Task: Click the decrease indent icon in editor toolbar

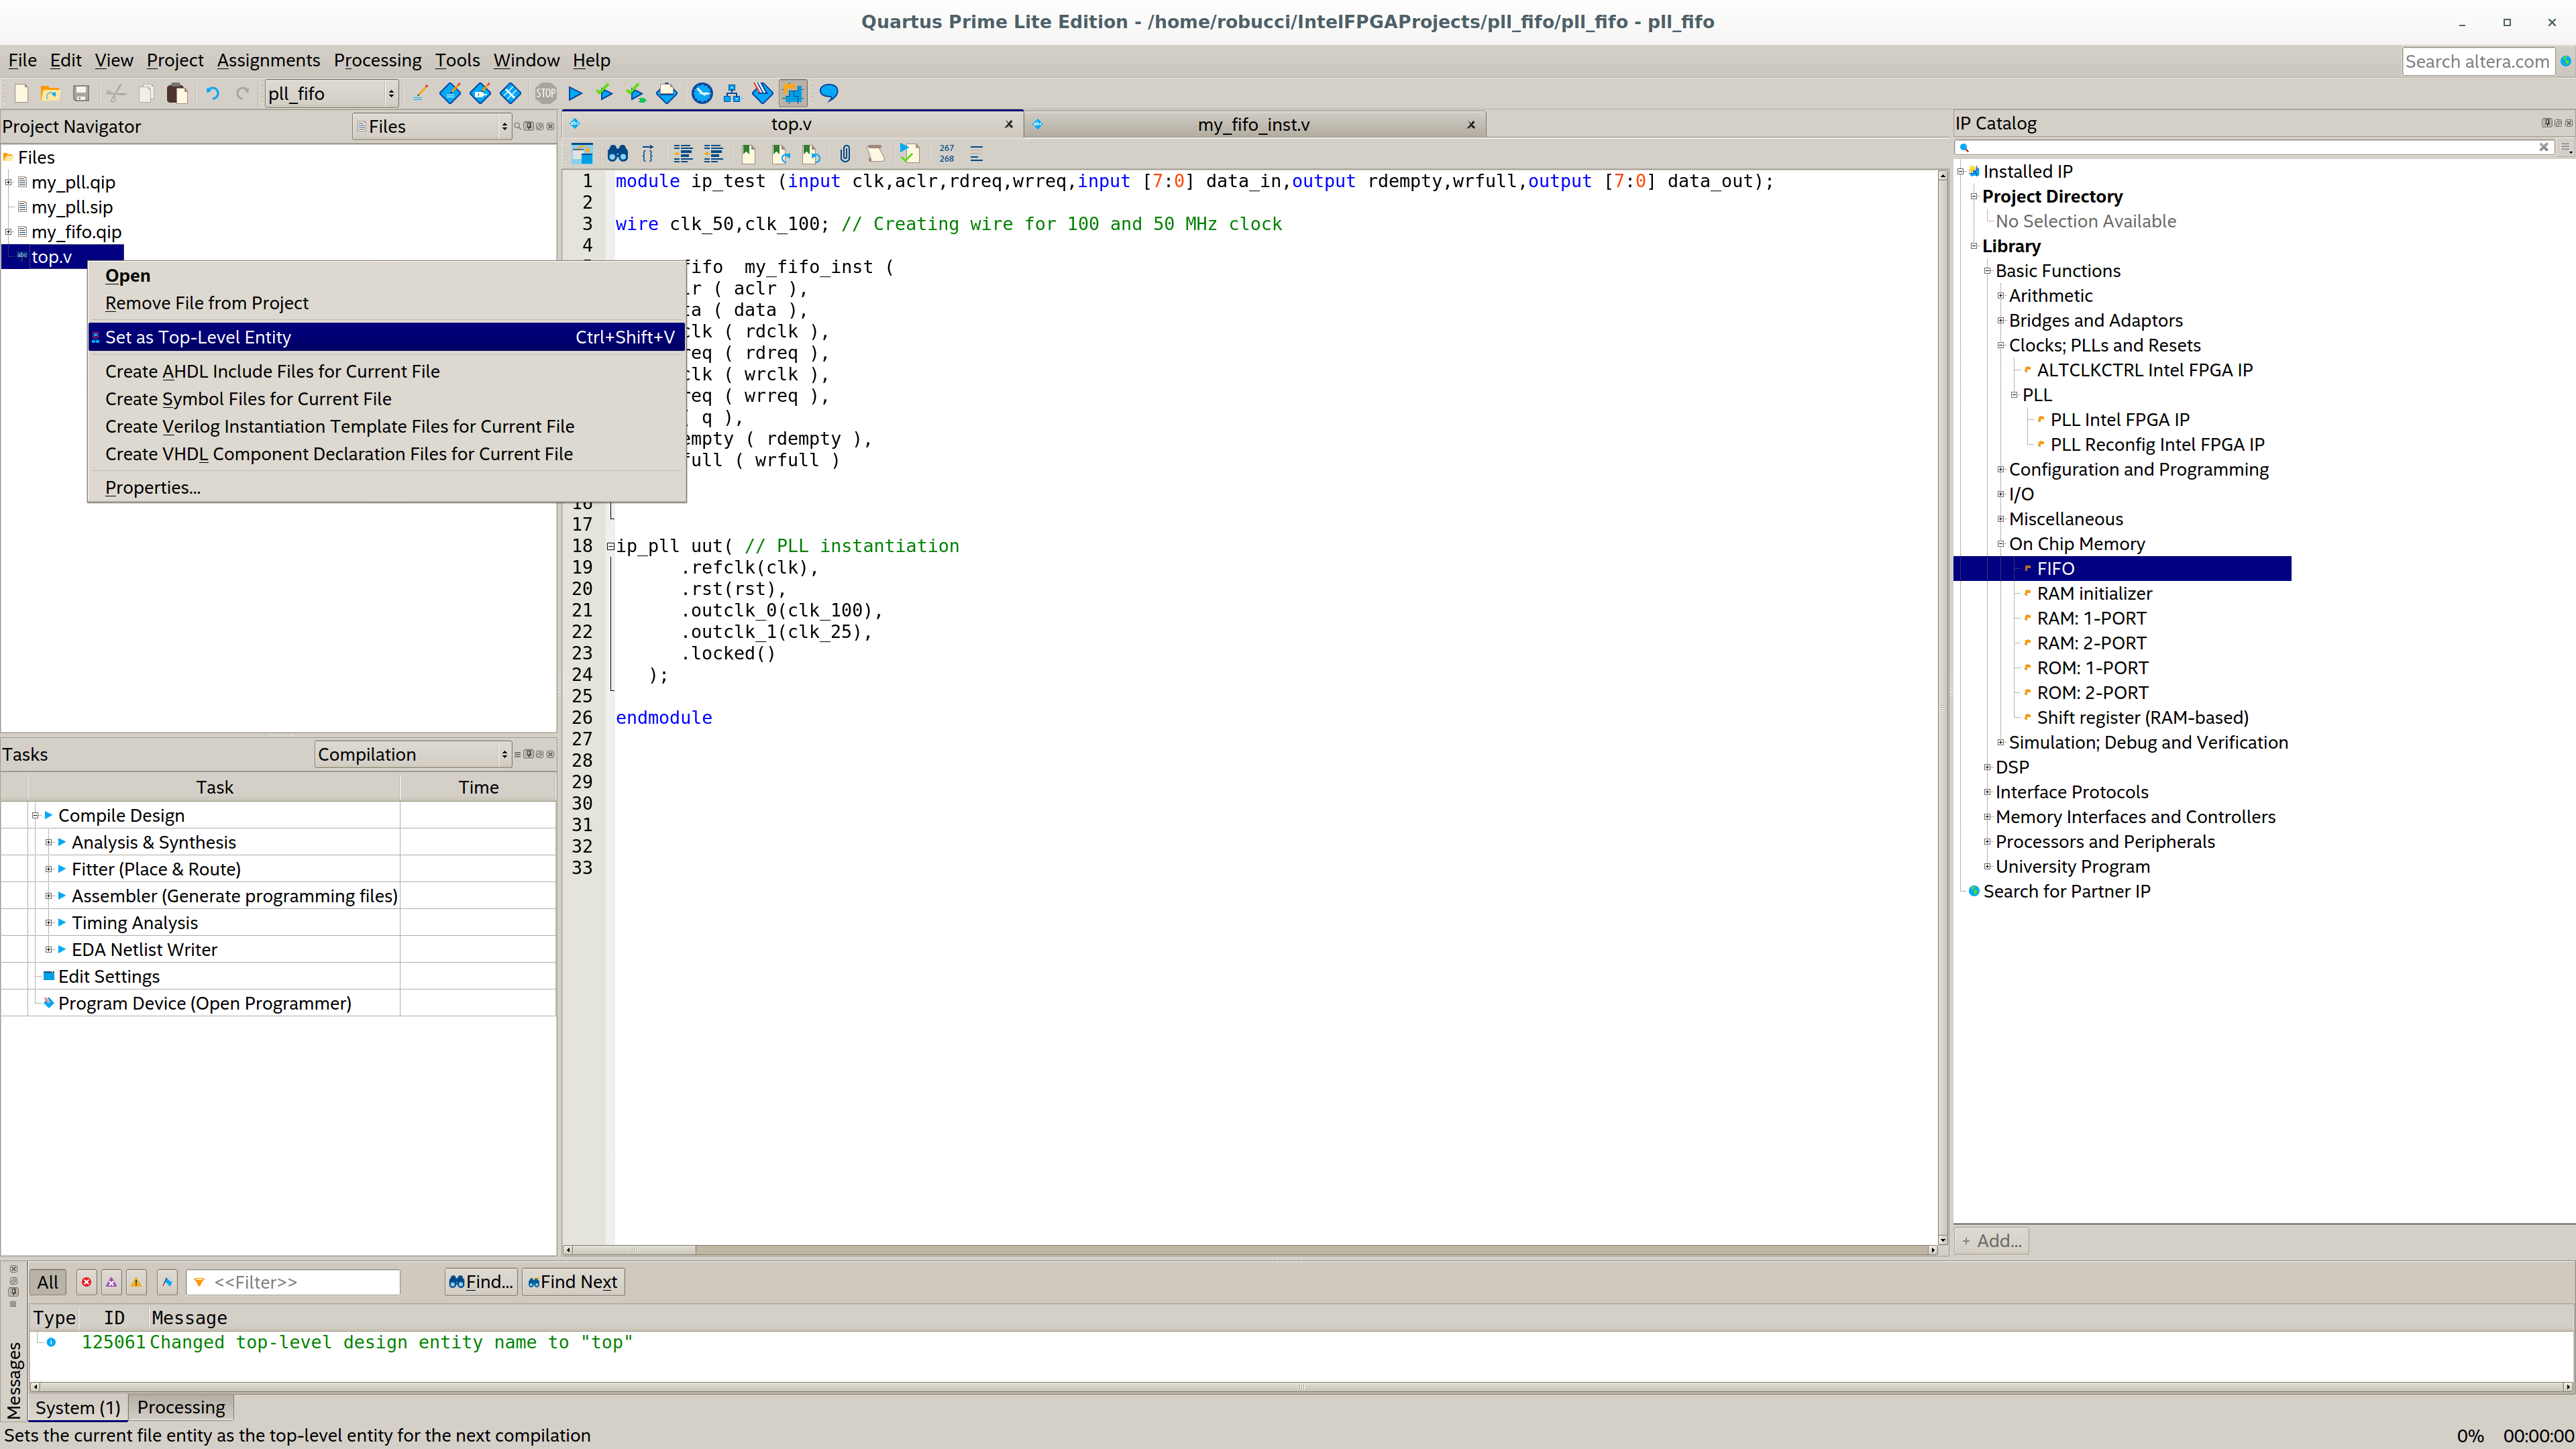Action: click(713, 153)
